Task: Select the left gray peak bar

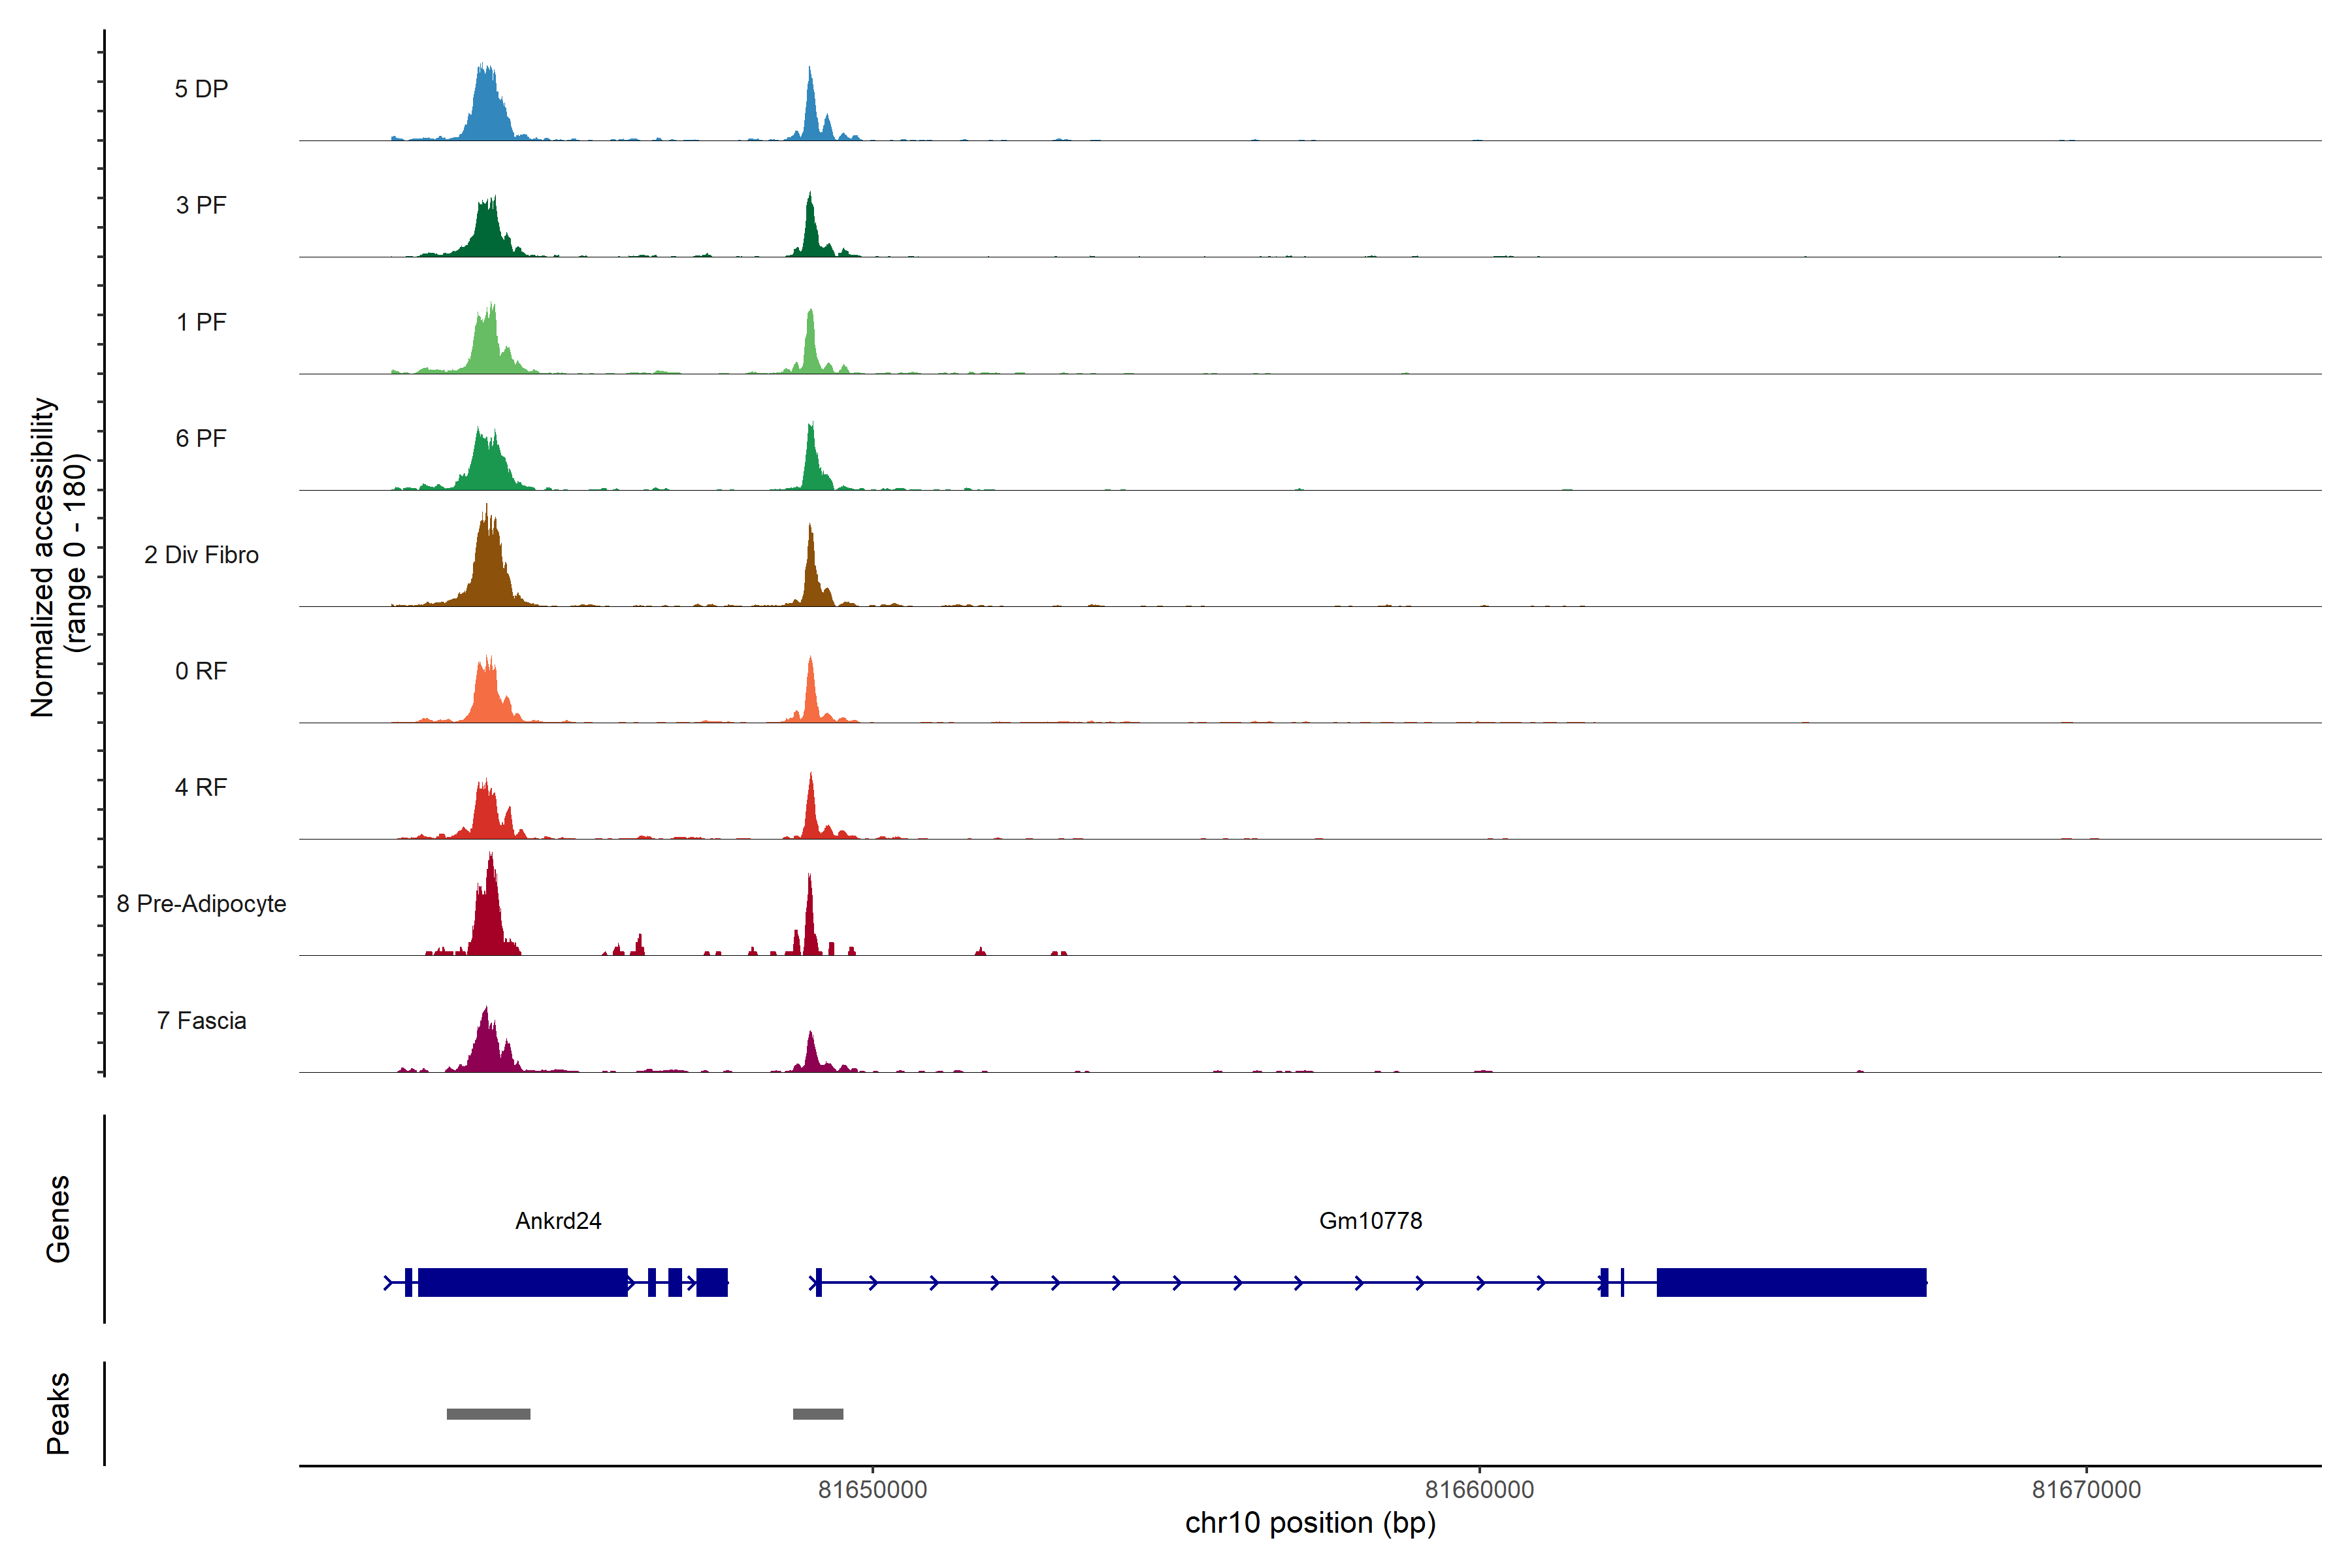Action: [x=488, y=1414]
